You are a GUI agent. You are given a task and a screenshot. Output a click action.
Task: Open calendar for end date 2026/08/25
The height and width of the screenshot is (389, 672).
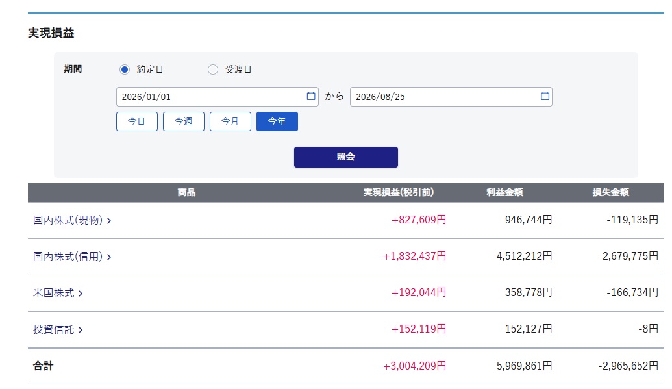545,96
